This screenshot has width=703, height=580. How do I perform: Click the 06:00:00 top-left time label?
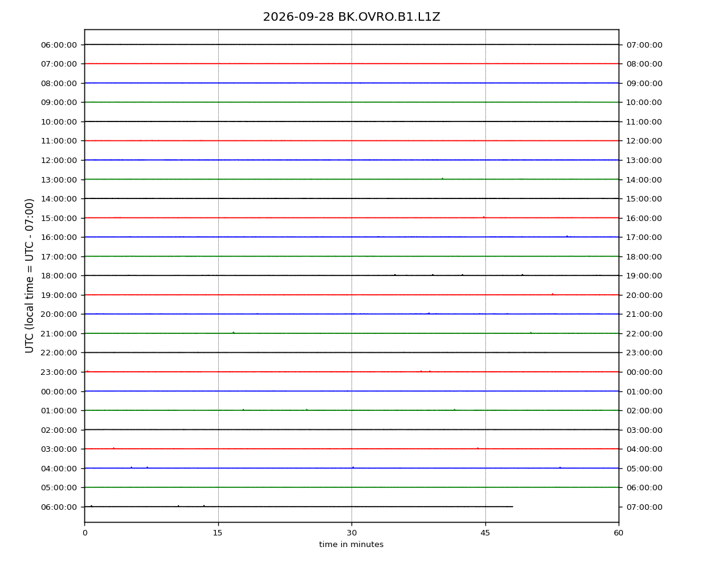[59, 45]
